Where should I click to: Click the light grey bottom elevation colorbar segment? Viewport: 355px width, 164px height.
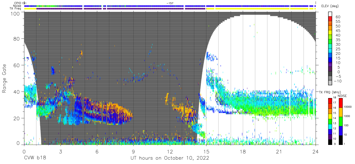click(330, 83)
